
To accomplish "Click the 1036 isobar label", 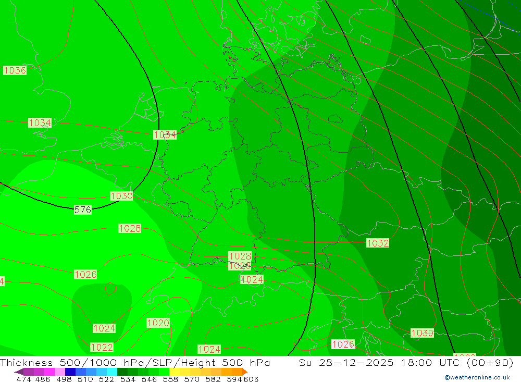I will click(15, 70).
